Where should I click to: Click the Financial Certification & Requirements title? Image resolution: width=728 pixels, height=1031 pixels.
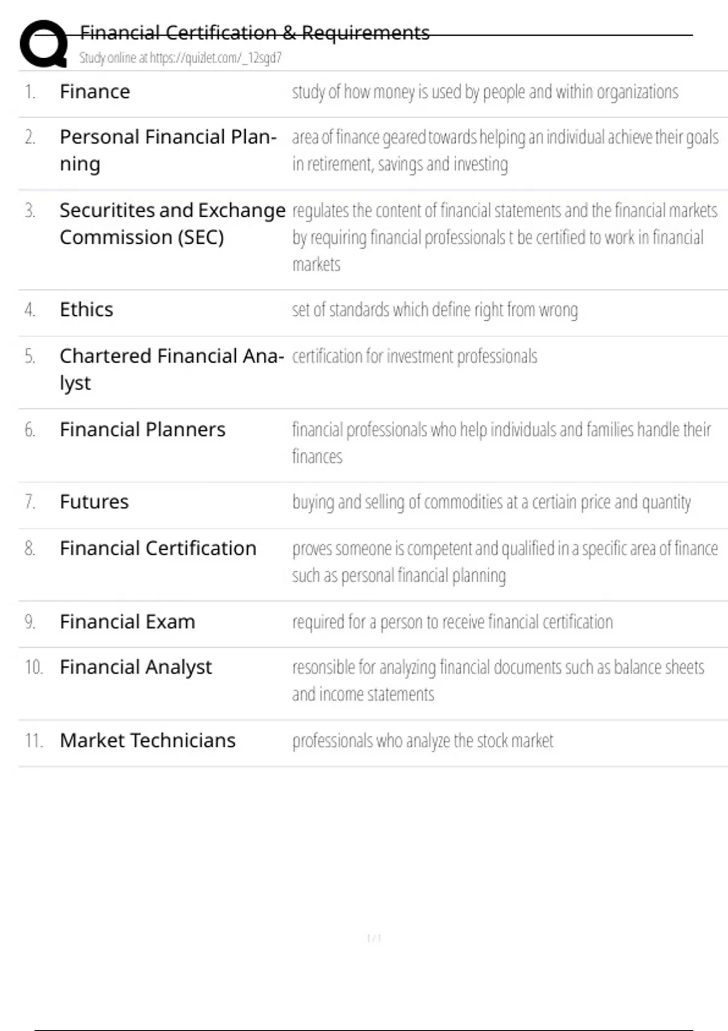tap(255, 33)
